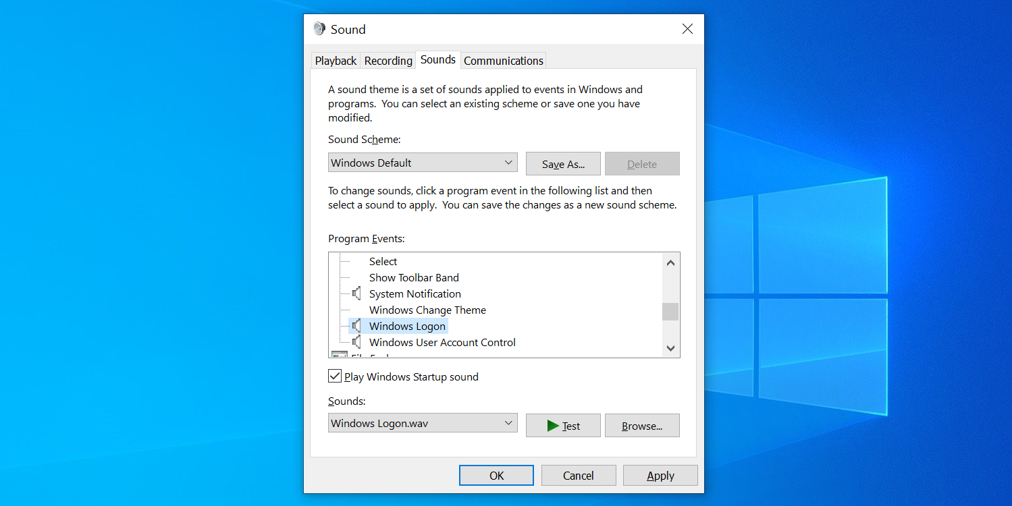
Task: Switch to the Playback tab
Action: tap(335, 60)
